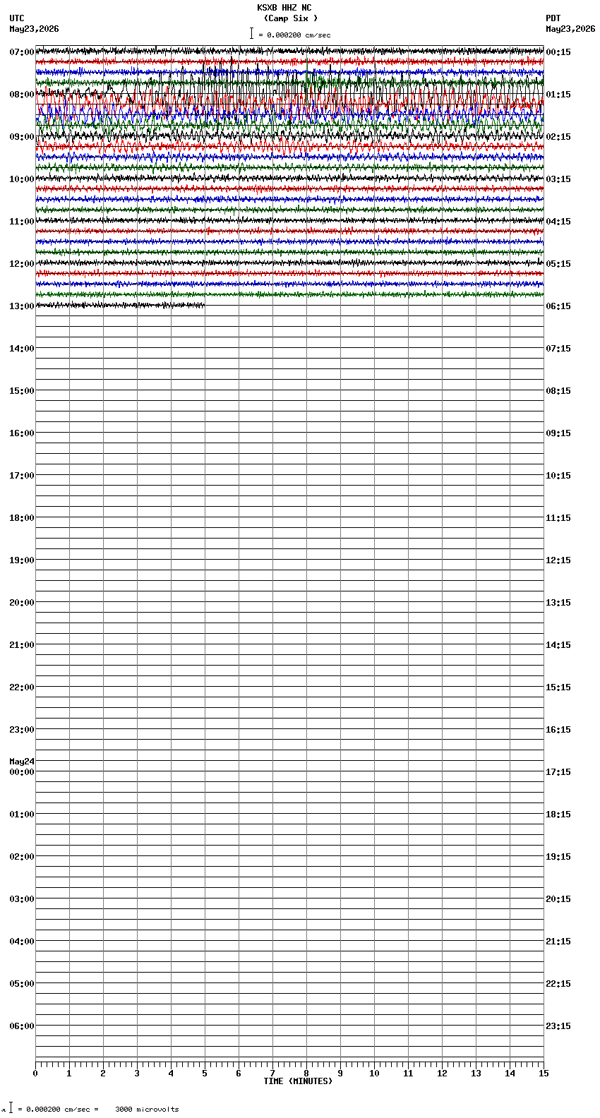600x1118 pixels.
Task: Click the minute axis tick label 0
Action: pyautogui.click(x=35, y=1074)
